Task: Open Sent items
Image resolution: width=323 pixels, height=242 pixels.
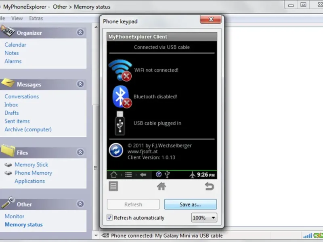Action: tap(17, 121)
